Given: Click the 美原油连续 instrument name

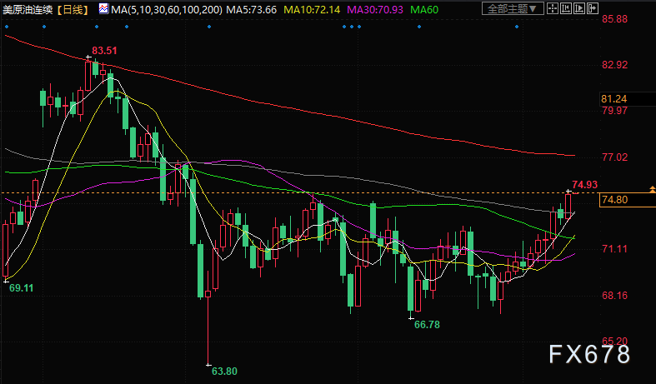Looking at the screenshot, I should pos(28,9).
